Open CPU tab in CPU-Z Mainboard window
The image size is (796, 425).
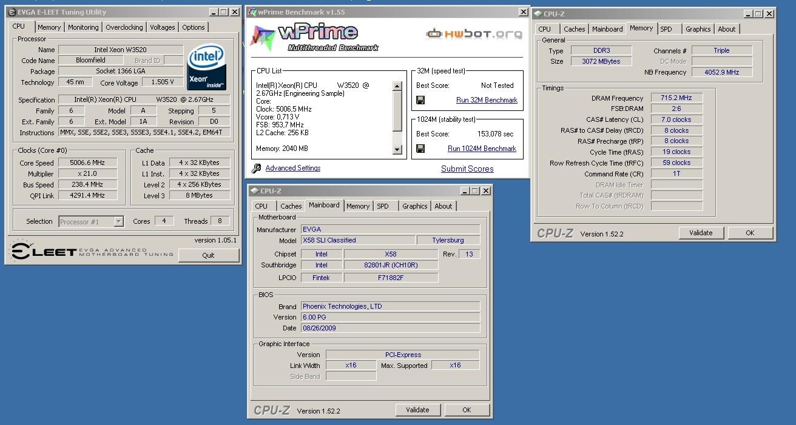point(261,206)
